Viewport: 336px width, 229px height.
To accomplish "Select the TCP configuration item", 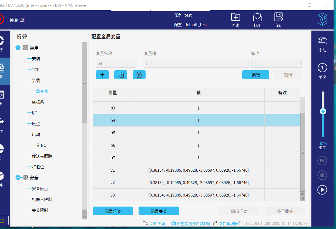I will point(36,70).
